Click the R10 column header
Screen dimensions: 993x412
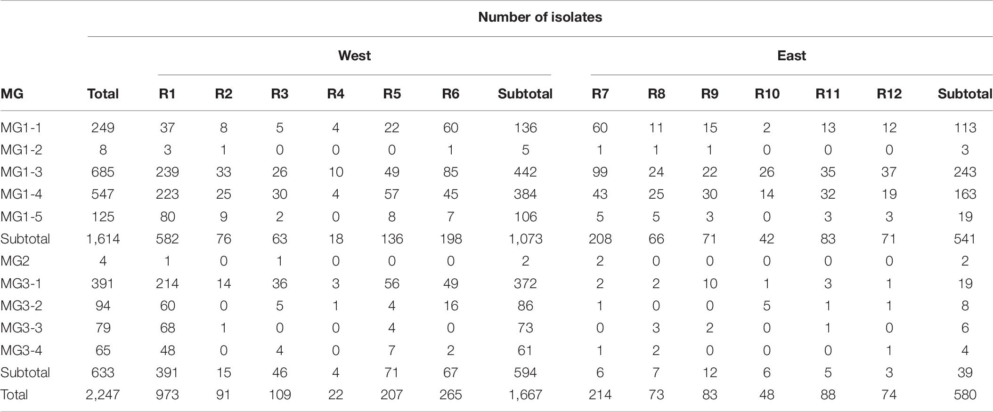pyautogui.click(x=767, y=94)
